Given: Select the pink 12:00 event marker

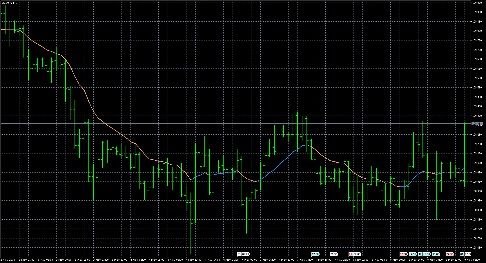Looking at the screenshot, I should click(403, 254).
